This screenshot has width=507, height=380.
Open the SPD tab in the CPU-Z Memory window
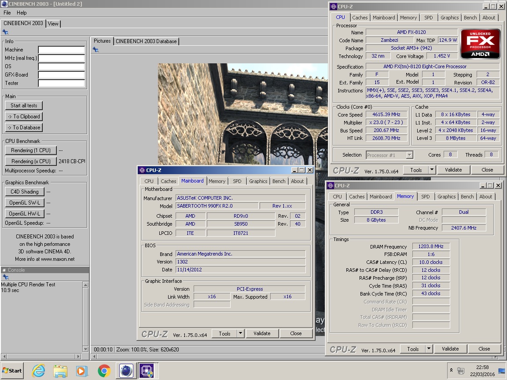pyautogui.click(x=426, y=197)
